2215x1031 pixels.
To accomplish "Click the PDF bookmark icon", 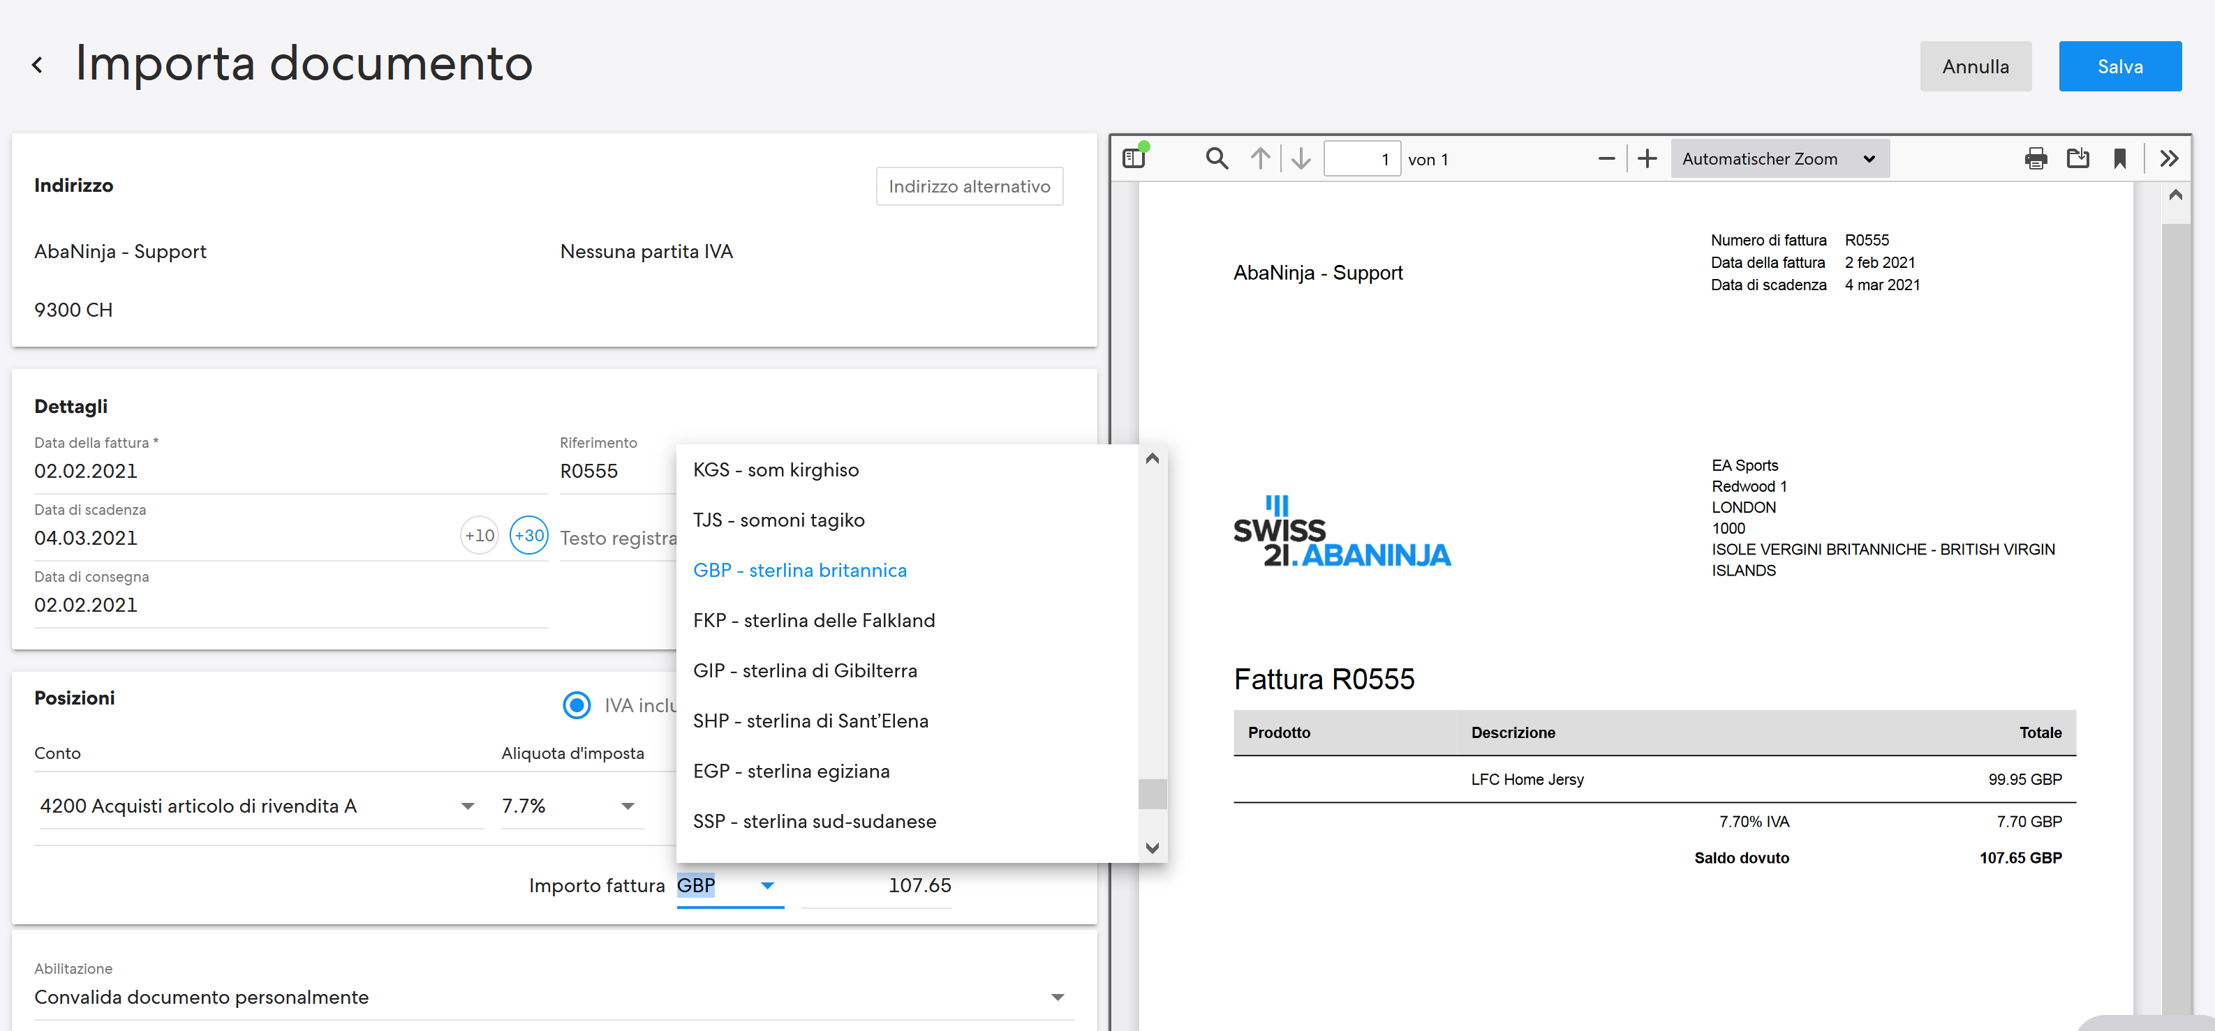I will [x=2119, y=158].
